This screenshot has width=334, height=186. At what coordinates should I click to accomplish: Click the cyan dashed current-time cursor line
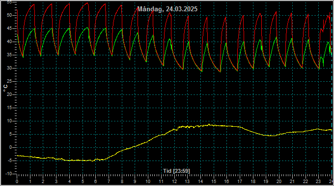(x=332, y=89)
